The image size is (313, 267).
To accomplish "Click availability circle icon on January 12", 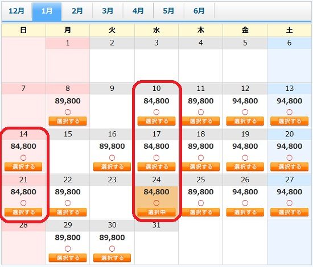I will coord(245,112).
